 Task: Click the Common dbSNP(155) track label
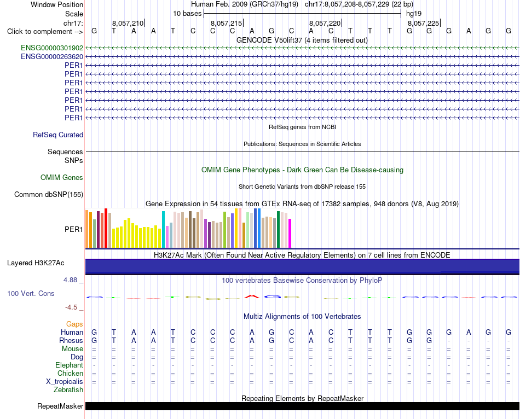[49, 194]
